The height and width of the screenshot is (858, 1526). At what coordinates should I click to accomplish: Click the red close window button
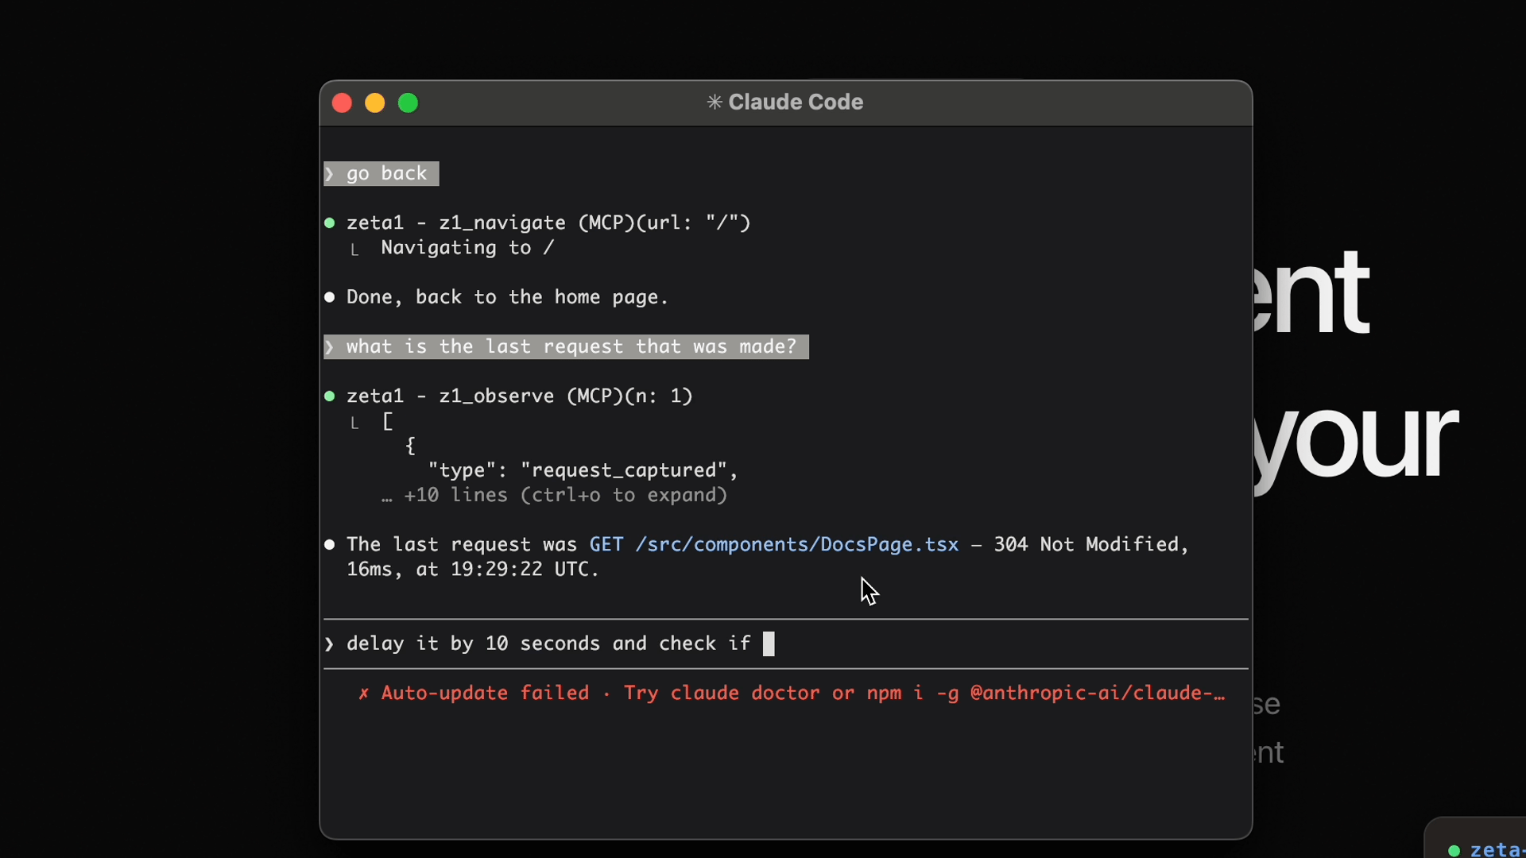click(342, 103)
